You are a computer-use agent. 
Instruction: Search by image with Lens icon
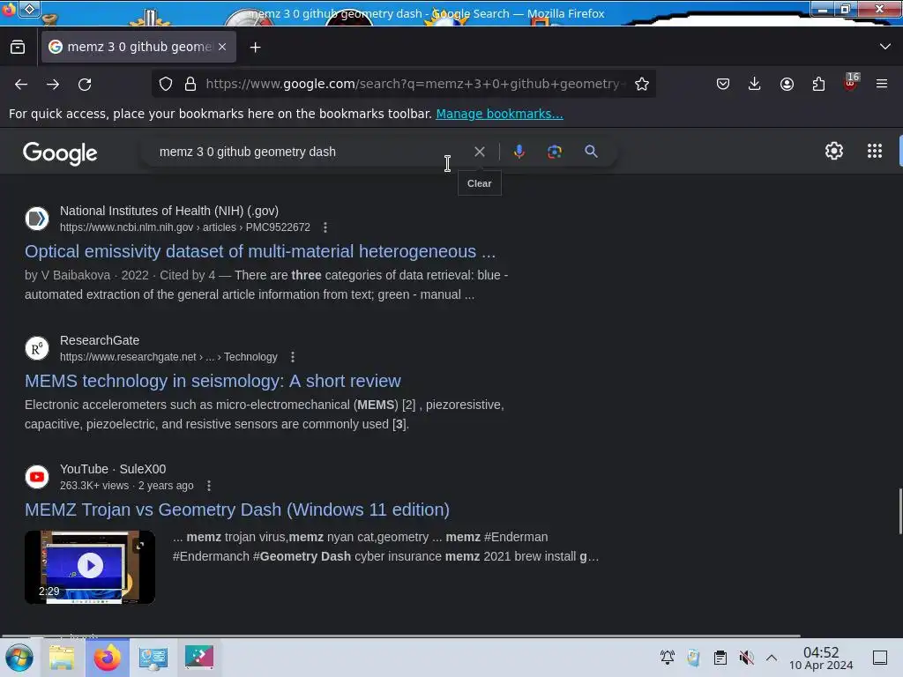(554, 152)
